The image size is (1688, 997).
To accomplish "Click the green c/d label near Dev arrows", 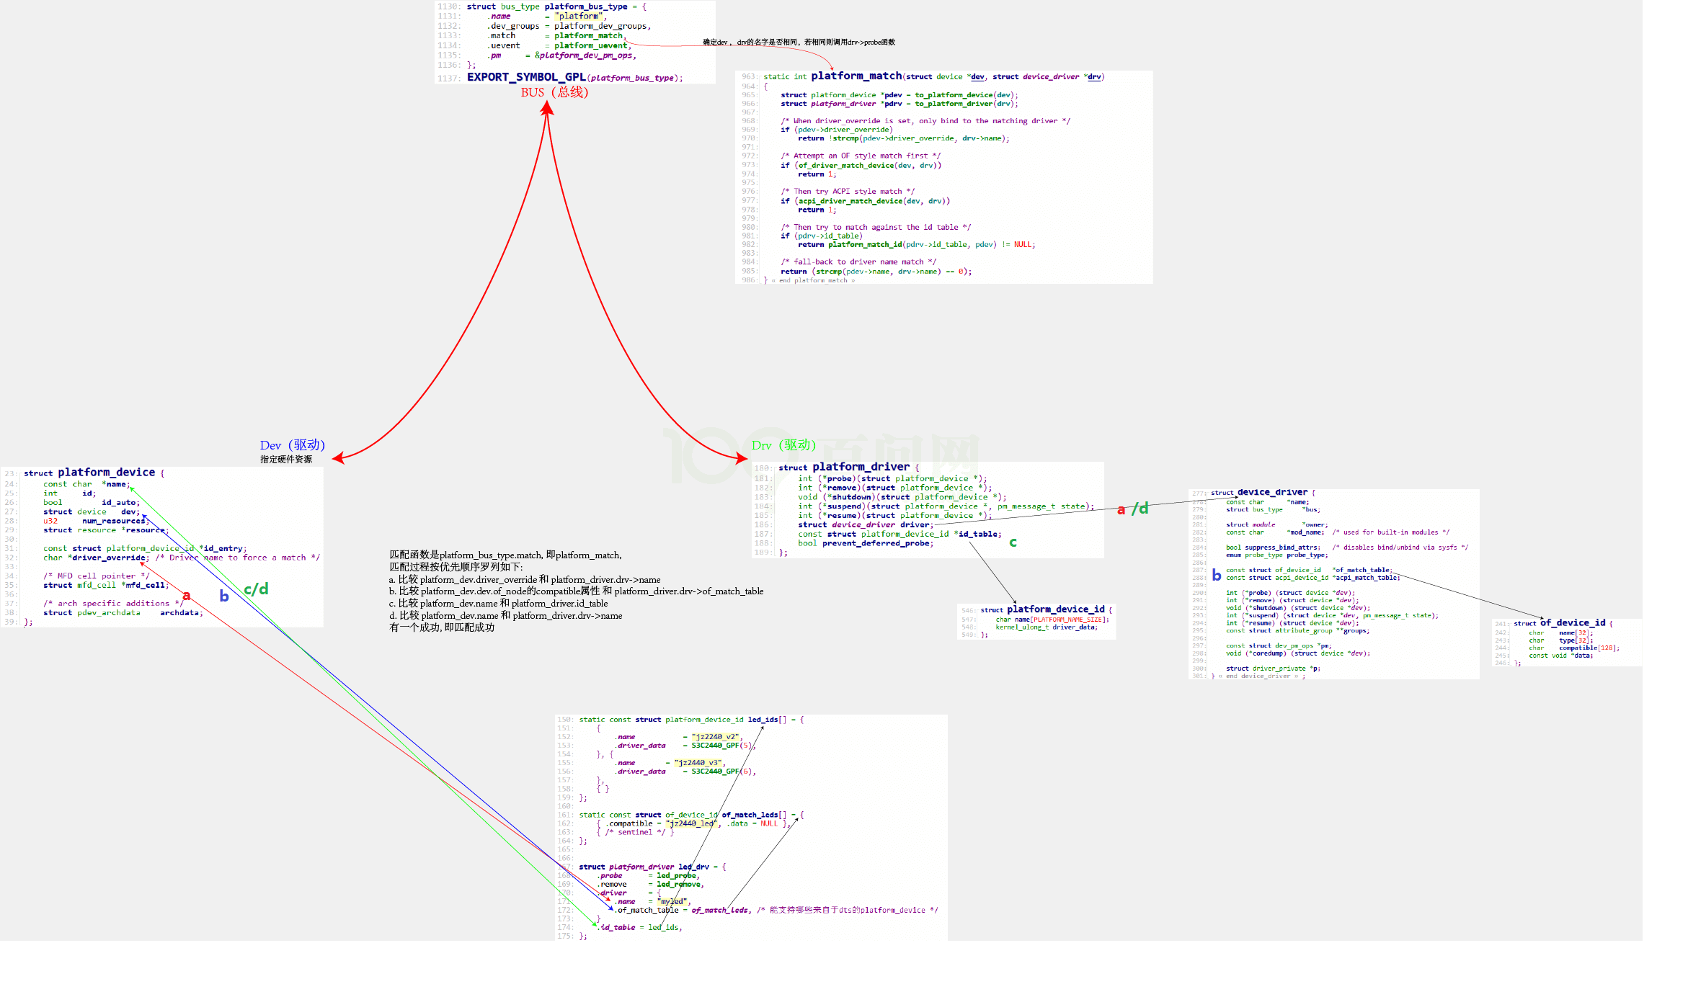I will 256,589.
